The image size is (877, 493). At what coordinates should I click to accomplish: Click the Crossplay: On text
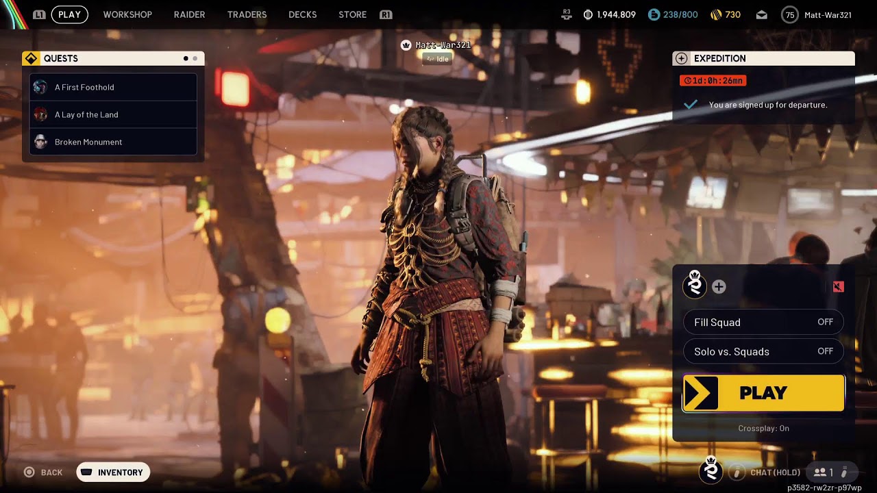(x=763, y=429)
